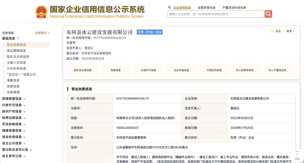Open sidebar item 股东及出资信息
The width and height of the screenshot is (304, 163).
[x=18, y=57]
